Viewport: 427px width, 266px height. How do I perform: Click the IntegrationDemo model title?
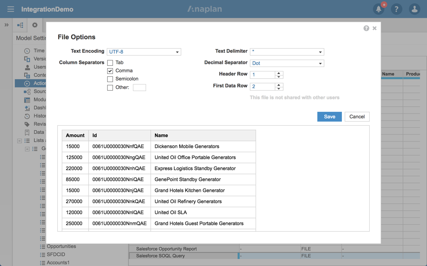[47, 9]
